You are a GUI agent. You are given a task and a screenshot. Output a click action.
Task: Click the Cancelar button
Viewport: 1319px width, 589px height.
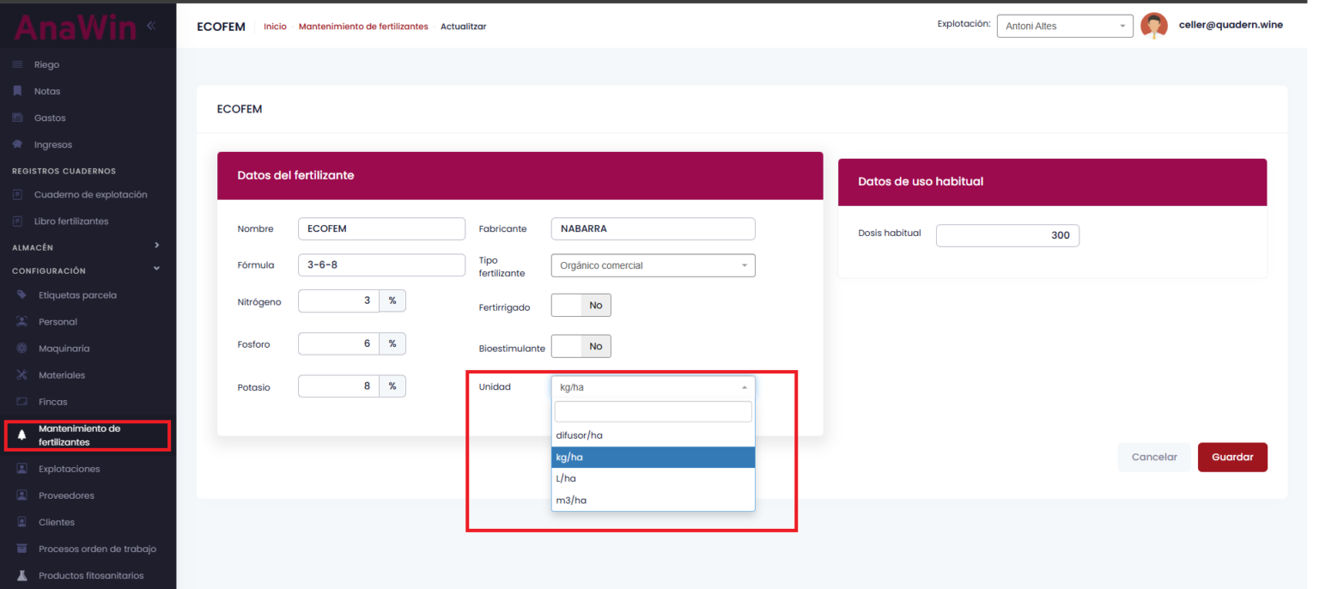pos(1153,457)
